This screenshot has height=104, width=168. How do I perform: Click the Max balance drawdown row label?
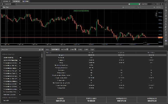coord(61,65)
